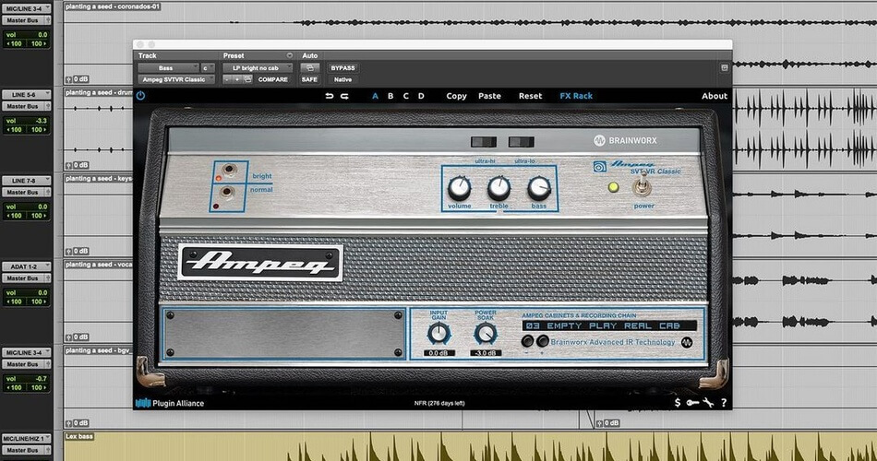Open the About page
The width and height of the screenshot is (877, 461).
[x=715, y=96]
